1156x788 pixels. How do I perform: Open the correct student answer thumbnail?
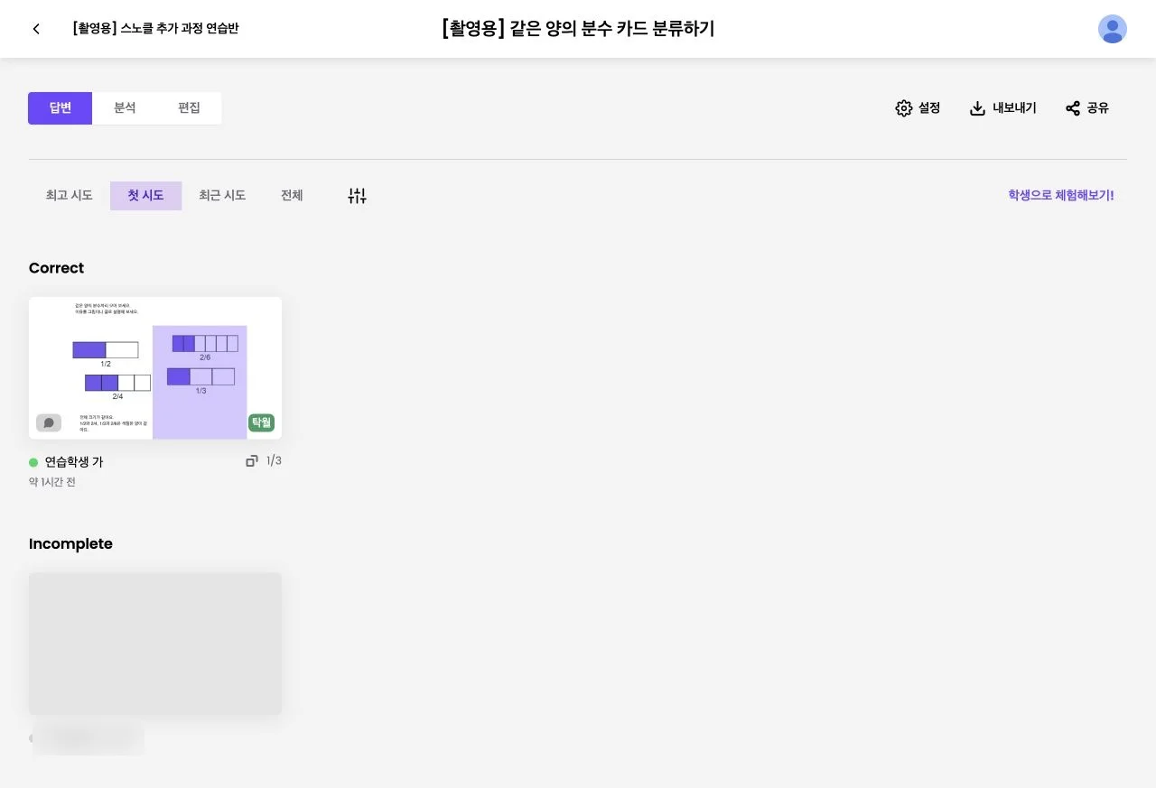[x=155, y=368]
